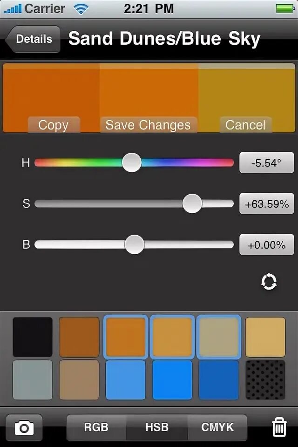Select the black color swatch
298x447 pixels.
point(33,337)
